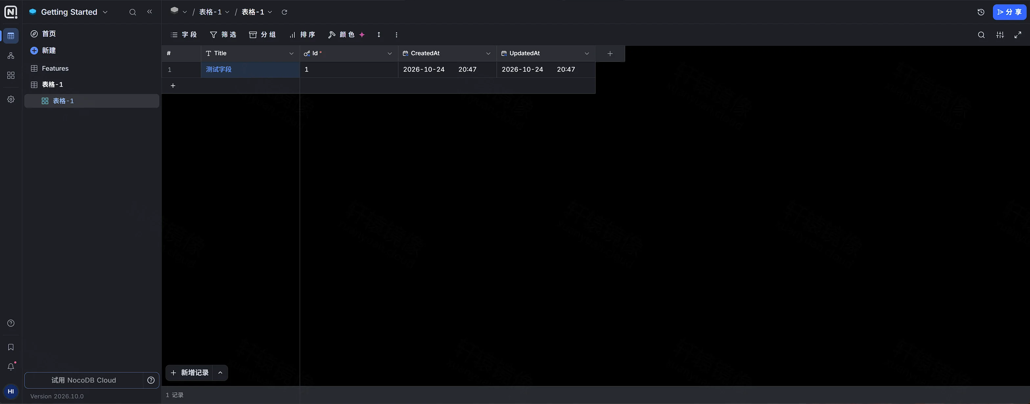
Task: Open the integrations grid icon in left rail
Action: (x=11, y=75)
